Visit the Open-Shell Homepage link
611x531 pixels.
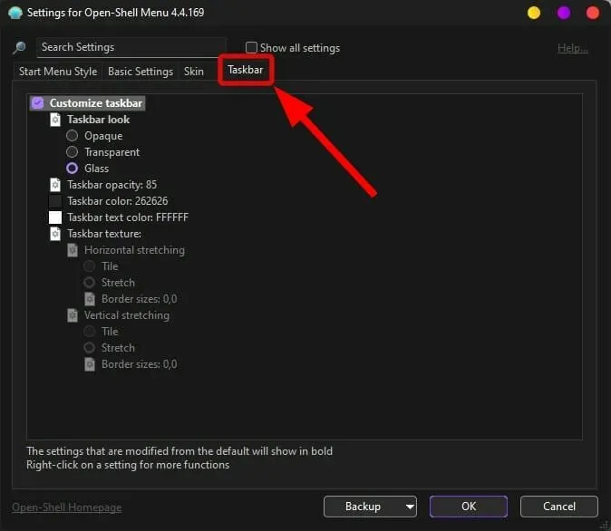tap(67, 507)
